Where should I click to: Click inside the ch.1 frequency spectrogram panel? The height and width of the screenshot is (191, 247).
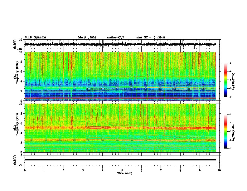pyautogui.click(x=120, y=76)
